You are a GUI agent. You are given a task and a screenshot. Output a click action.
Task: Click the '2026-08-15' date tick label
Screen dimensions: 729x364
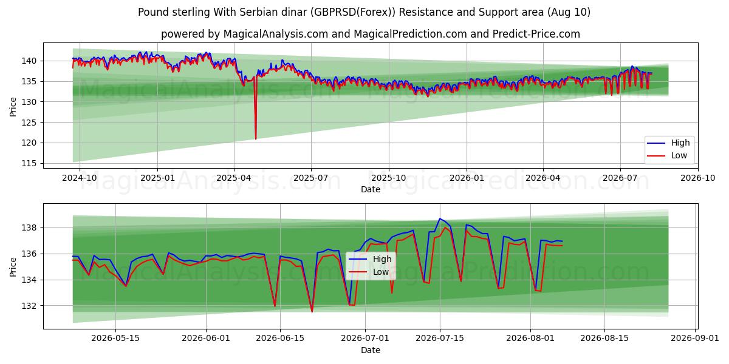coord(604,339)
